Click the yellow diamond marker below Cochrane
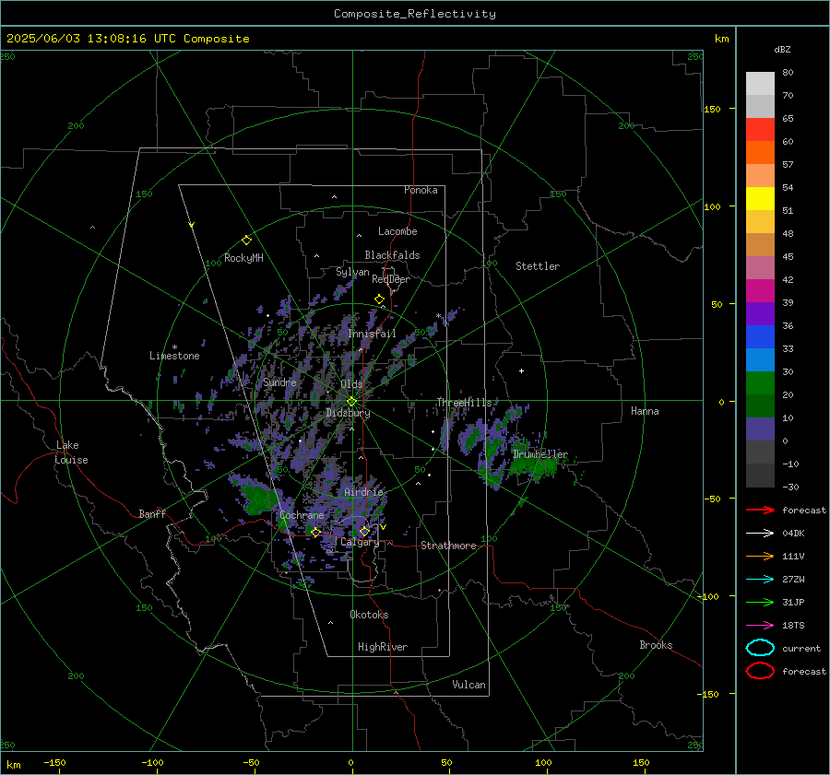830x775 pixels. (x=315, y=533)
